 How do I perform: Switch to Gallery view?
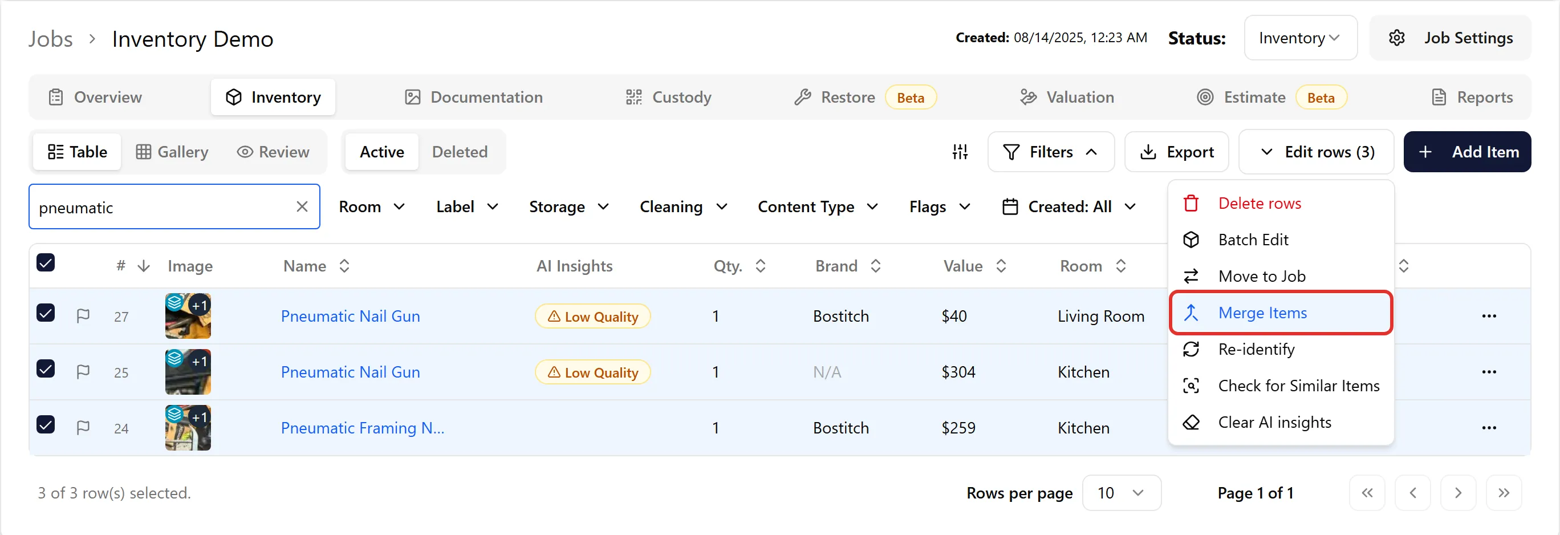pyautogui.click(x=172, y=152)
